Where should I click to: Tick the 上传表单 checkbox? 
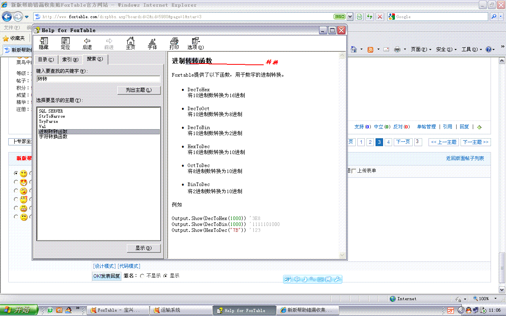pyautogui.click(x=354, y=171)
